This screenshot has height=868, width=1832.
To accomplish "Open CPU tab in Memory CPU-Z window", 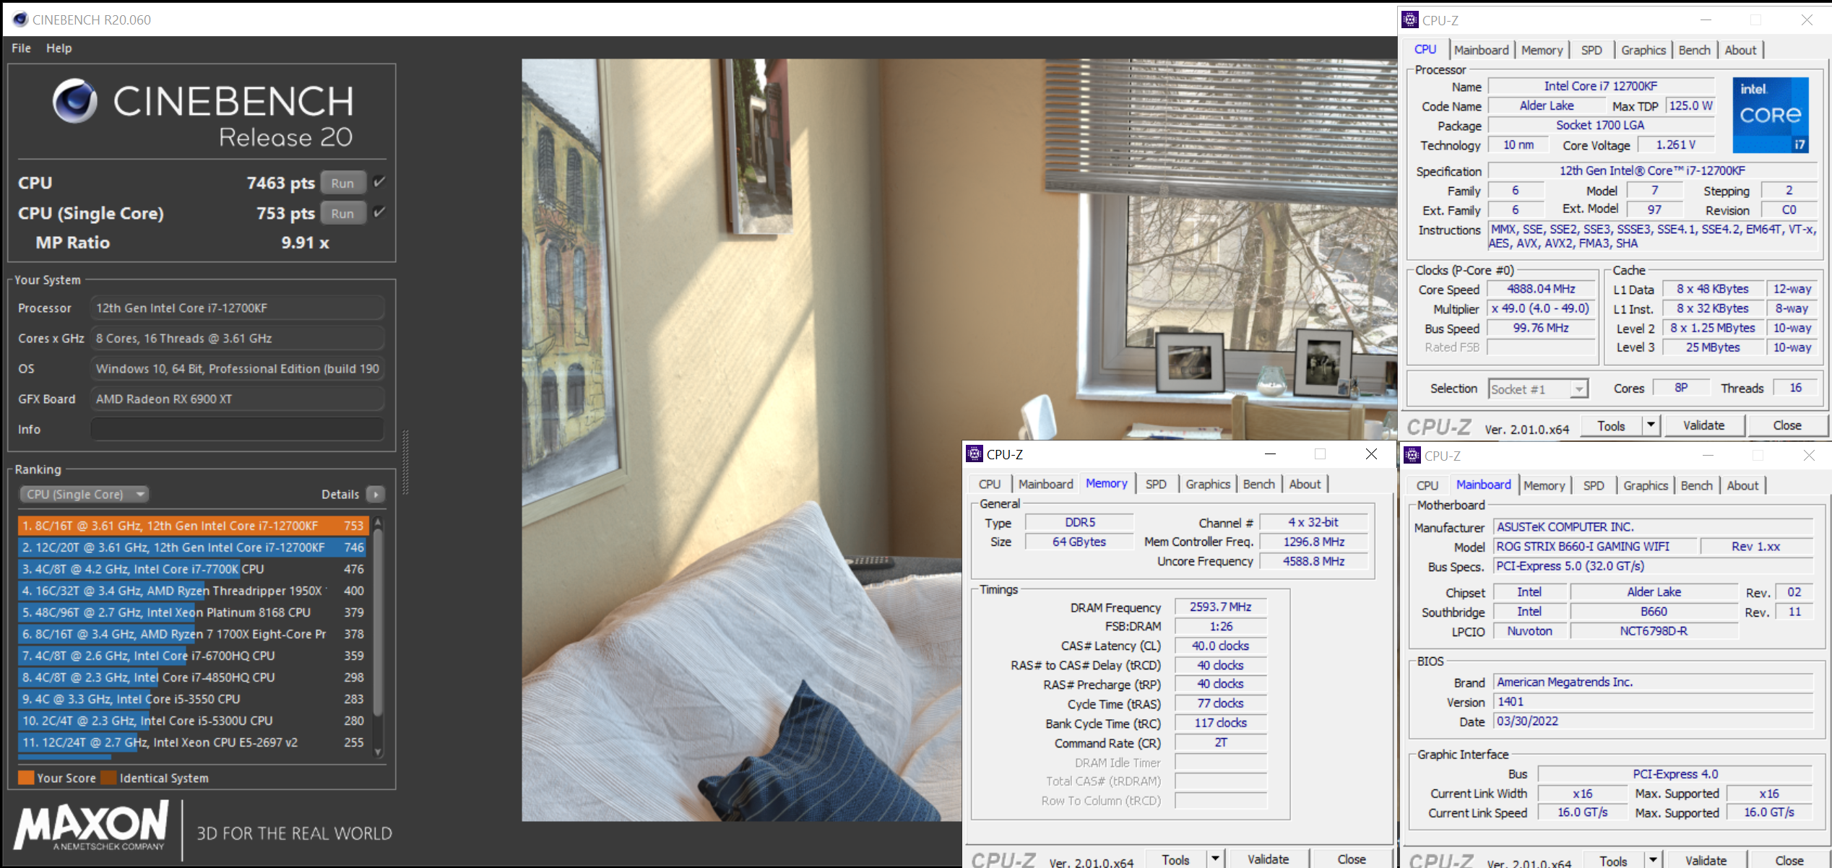I will [989, 485].
